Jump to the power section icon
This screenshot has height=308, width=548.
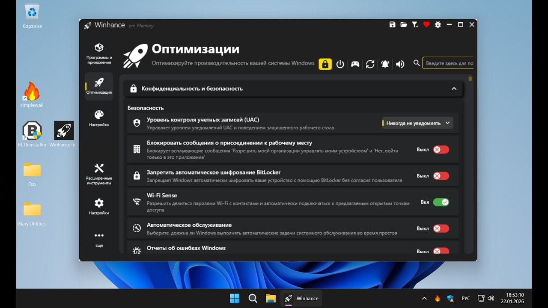coord(340,64)
